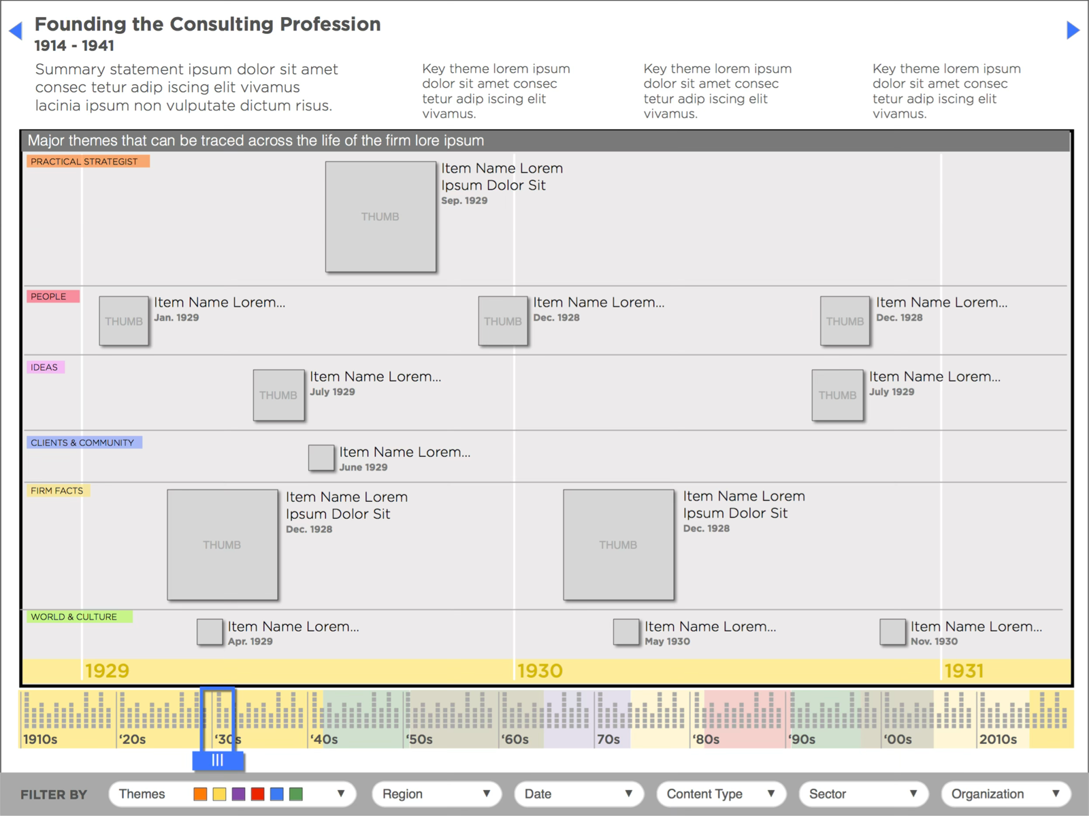Open the Sep. 1929 'Ipsum Dolor Sit' item title
Viewport: 1089px width, 816px height.
pyautogui.click(x=502, y=177)
